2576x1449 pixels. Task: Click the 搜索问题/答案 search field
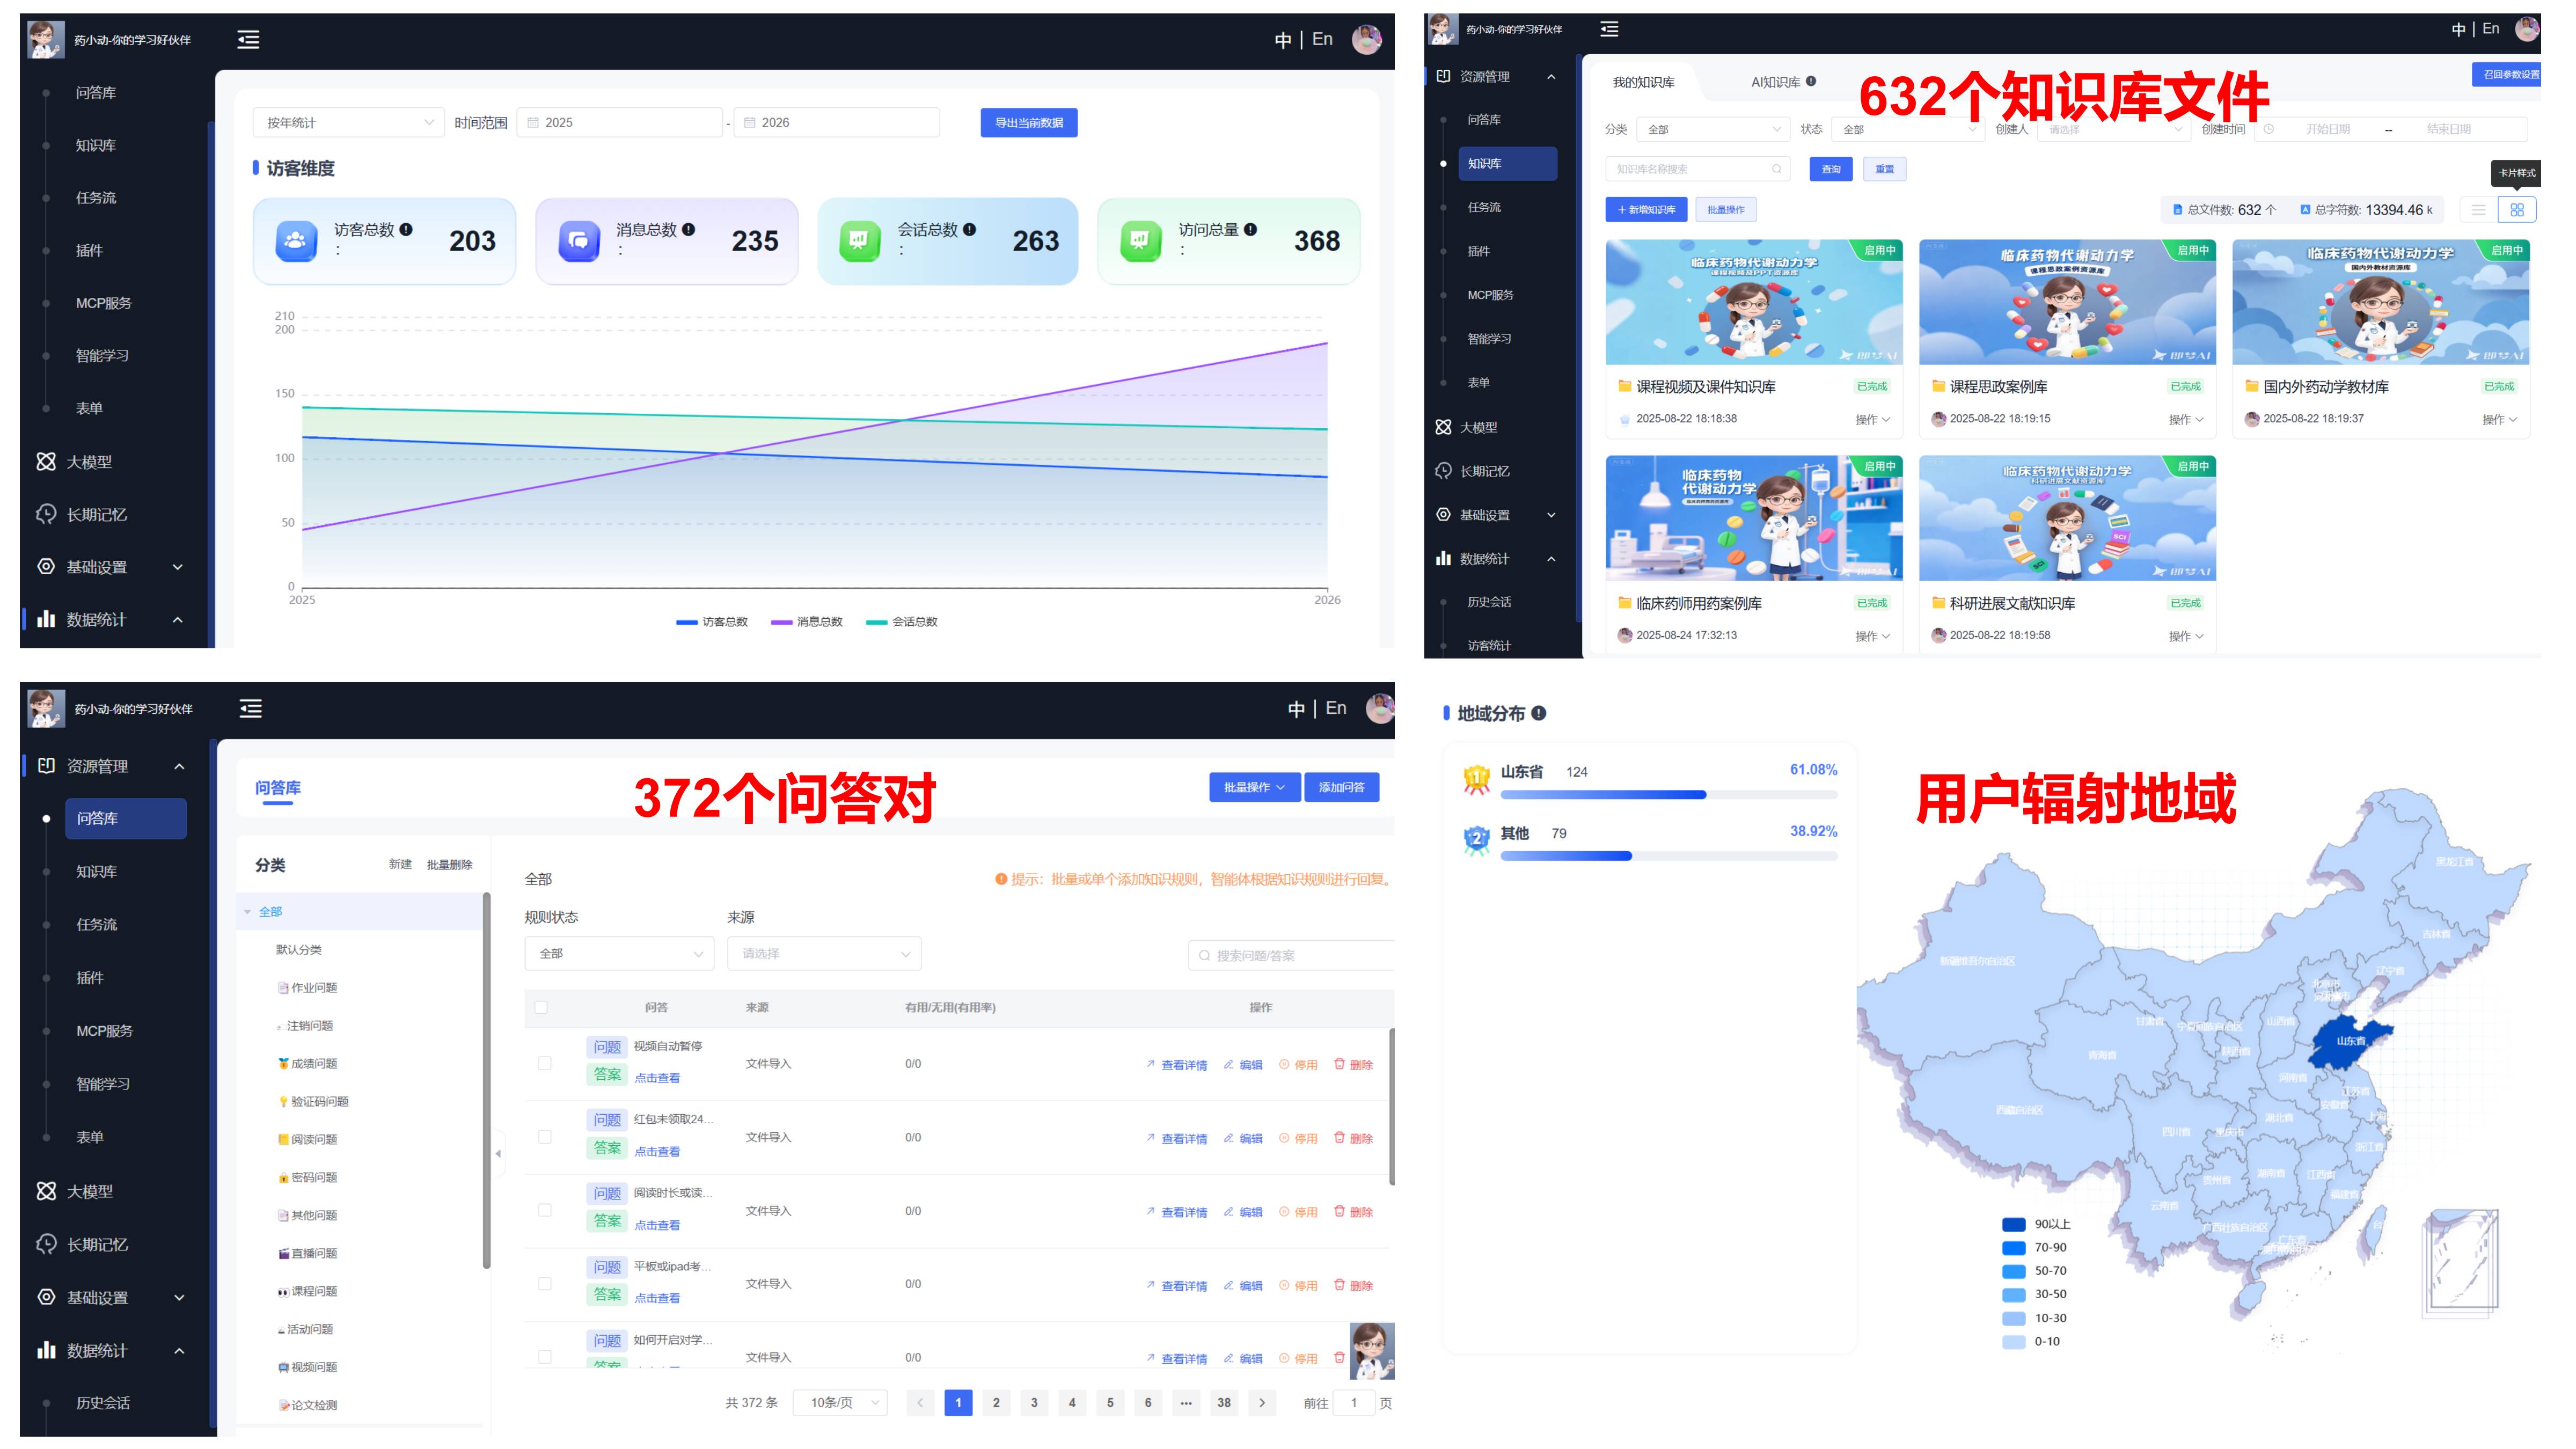tap(1291, 955)
